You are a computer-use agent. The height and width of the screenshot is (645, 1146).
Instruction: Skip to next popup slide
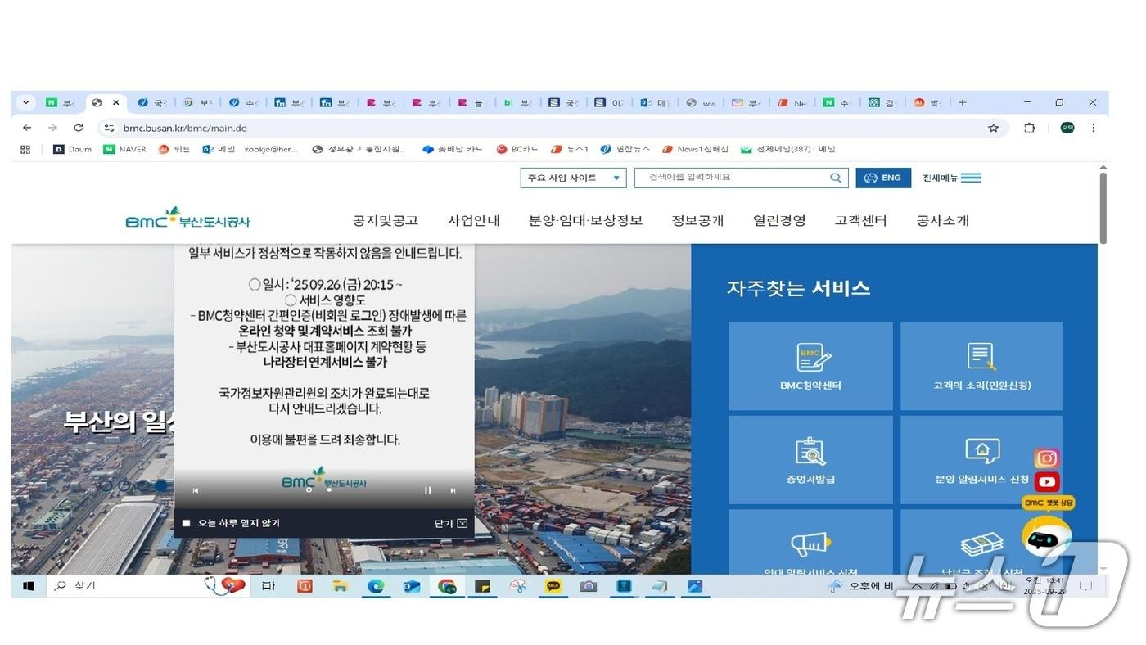453,489
